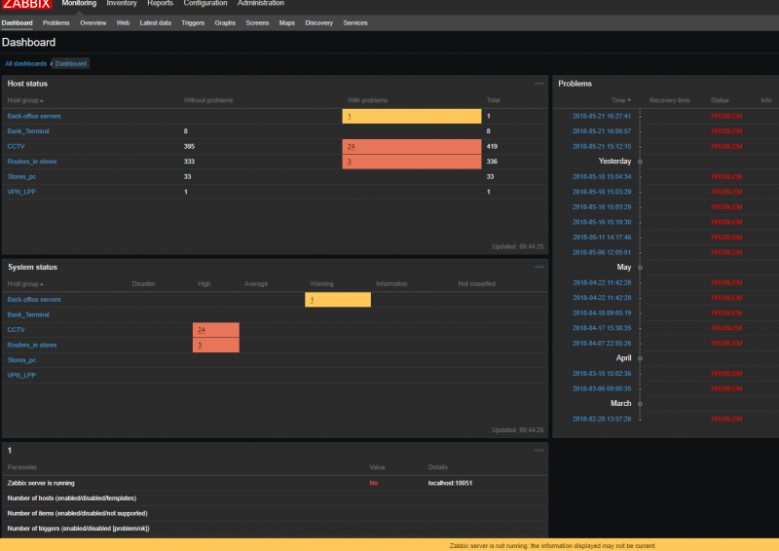
Task: Open the System status widget options menu
Action: tap(538, 267)
